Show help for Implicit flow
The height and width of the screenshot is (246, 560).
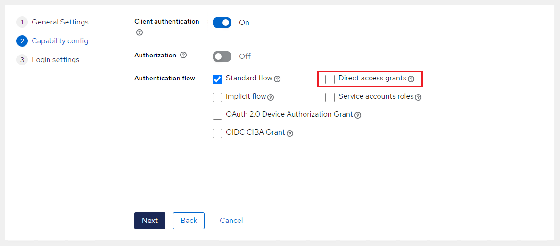(x=271, y=97)
